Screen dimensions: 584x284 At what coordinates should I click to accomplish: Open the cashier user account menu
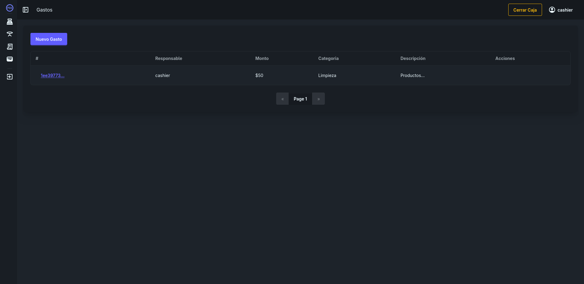[561, 10]
